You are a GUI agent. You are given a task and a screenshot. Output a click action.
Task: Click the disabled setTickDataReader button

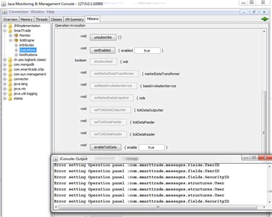[x=108, y=134]
